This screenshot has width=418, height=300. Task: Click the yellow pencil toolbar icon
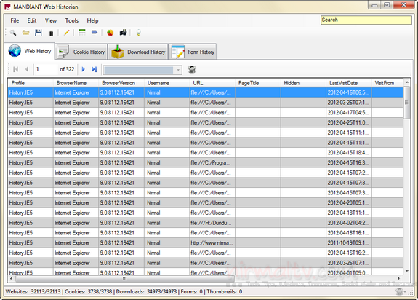click(x=67, y=33)
